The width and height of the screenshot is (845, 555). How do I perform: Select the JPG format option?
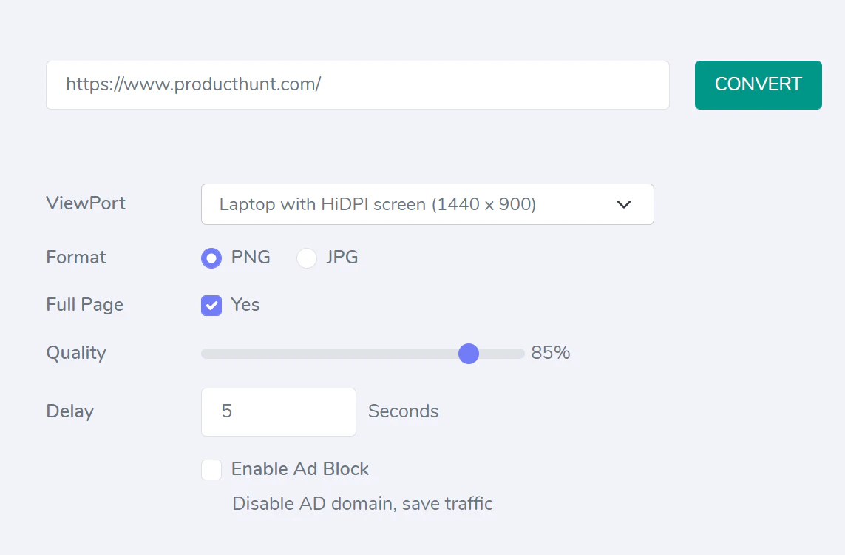[307, 258]
